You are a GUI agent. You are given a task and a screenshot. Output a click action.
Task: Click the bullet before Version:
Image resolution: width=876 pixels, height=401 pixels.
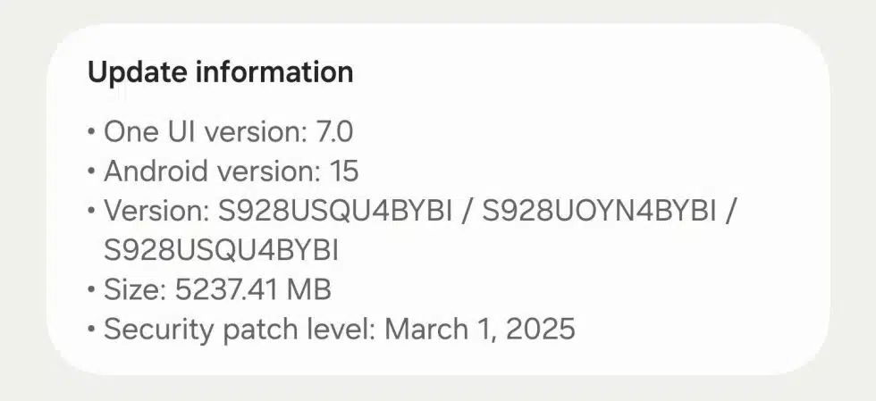coord(91,212)
